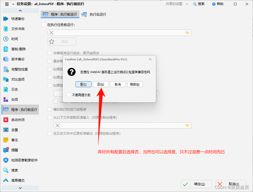Open the 复制/删除 settings page

[20, 49]
